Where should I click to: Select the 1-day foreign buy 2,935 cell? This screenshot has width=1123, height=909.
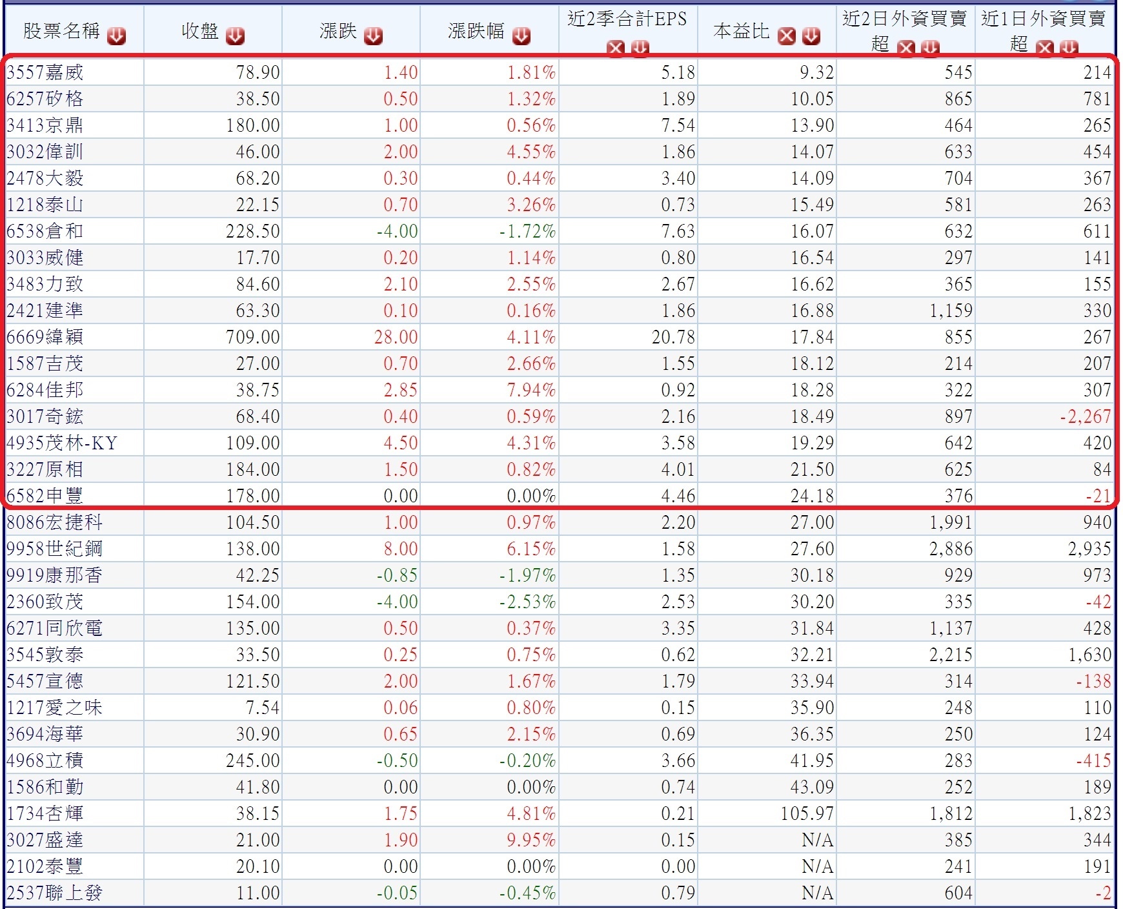(x=1046, y=549)
